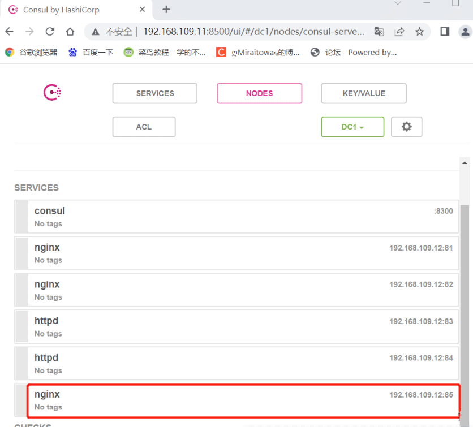Screen dimensions: 473x427
Task: Switch to the KEY/VALUE tab
Action: pos(364,93)
